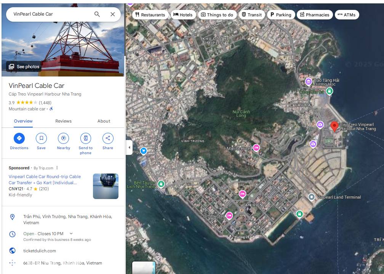
Task: Click the Share icon
Action: [108, 138]
